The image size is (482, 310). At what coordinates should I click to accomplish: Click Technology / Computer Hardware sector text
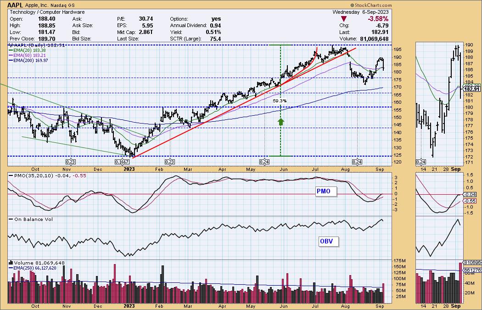pyautogui.click(x=47, y=12)
